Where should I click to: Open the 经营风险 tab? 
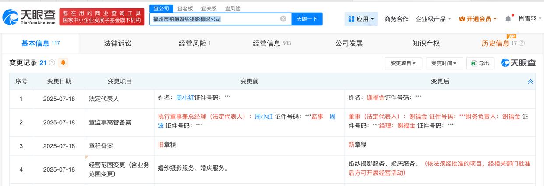click(194, 43)
